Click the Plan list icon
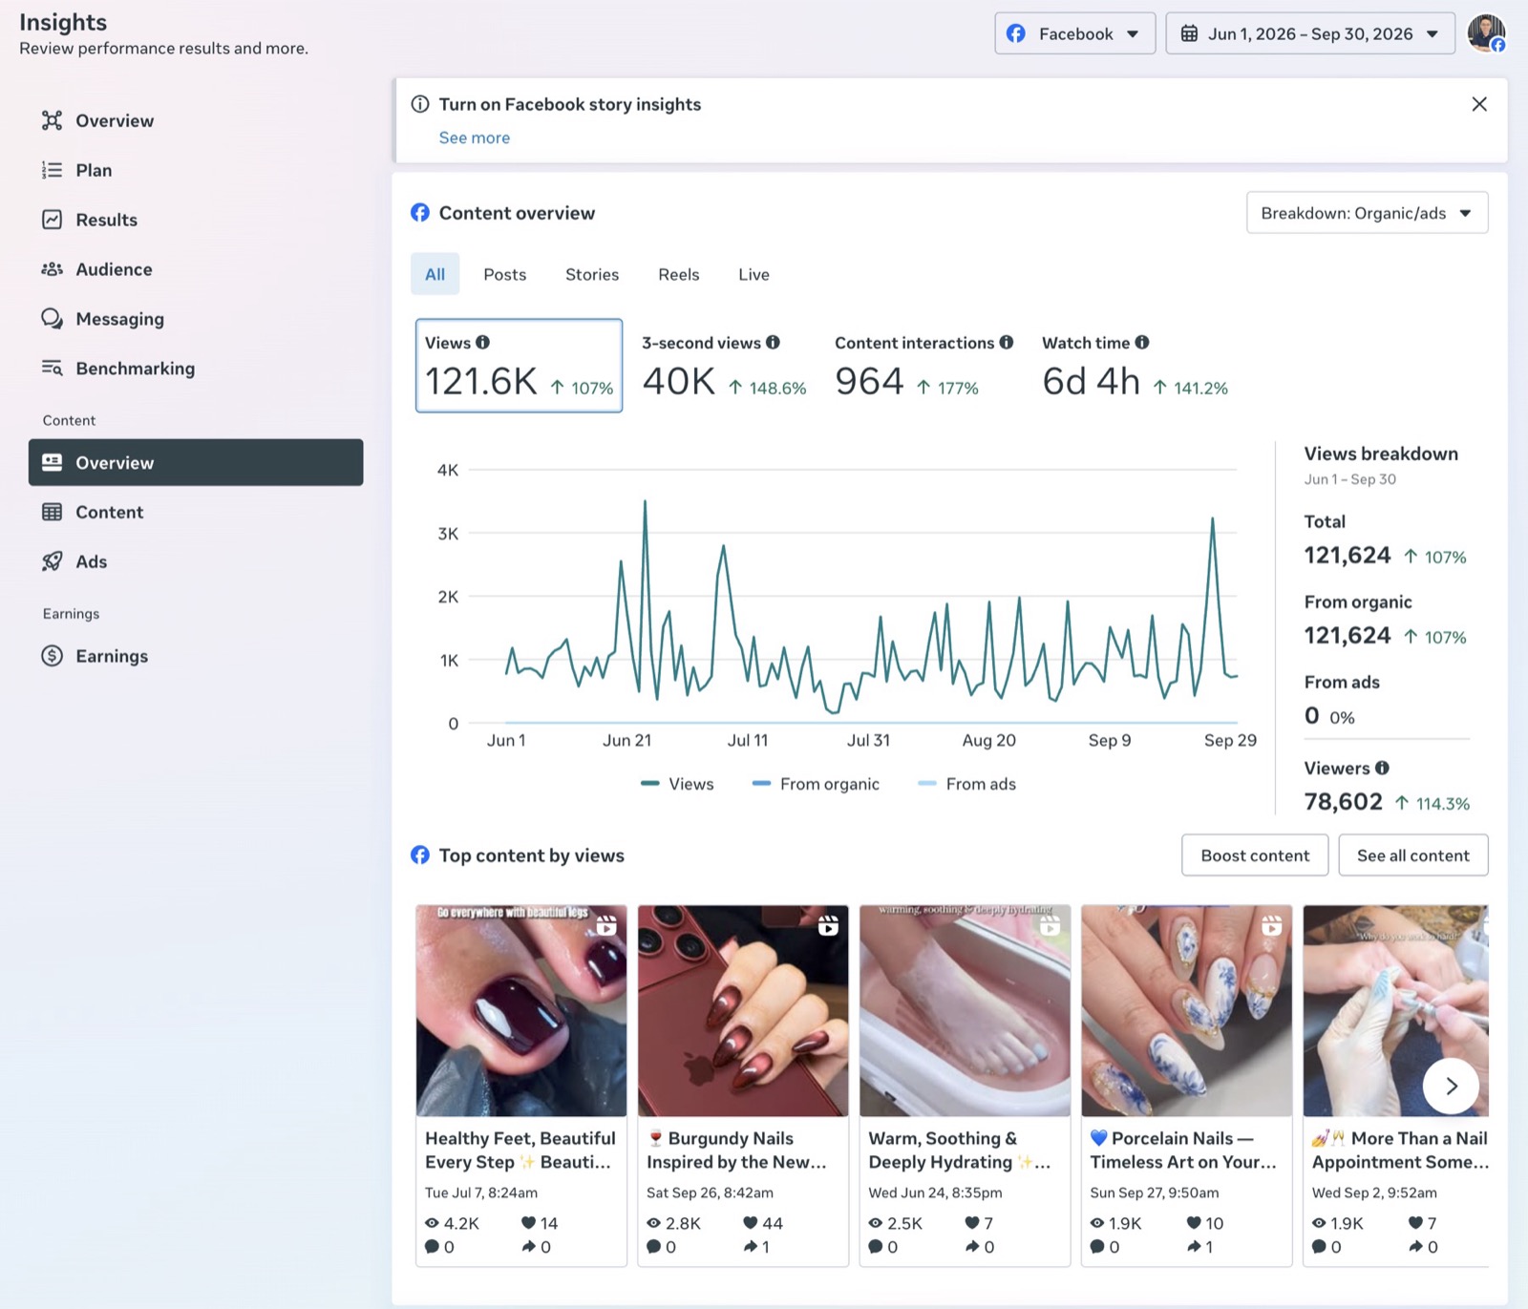Viewport: 1528px width, 1309px height. (52, 170)
